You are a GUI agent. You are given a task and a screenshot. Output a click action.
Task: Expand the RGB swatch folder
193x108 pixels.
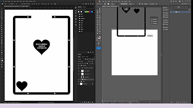tap(78, 14)
